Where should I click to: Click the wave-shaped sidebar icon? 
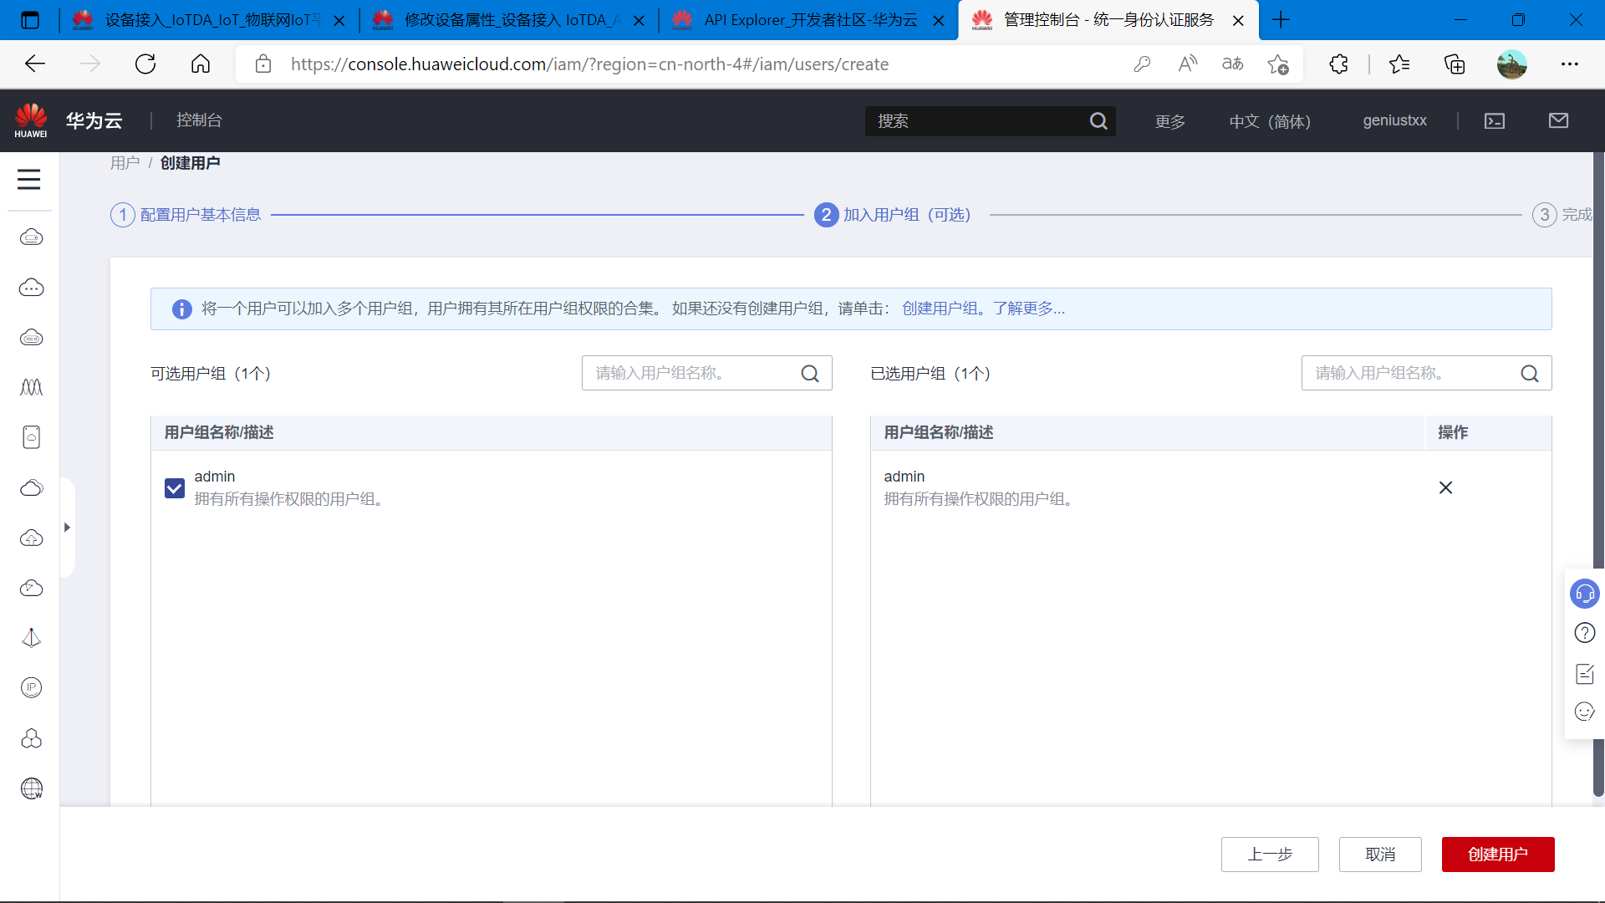tap(32, 387)
